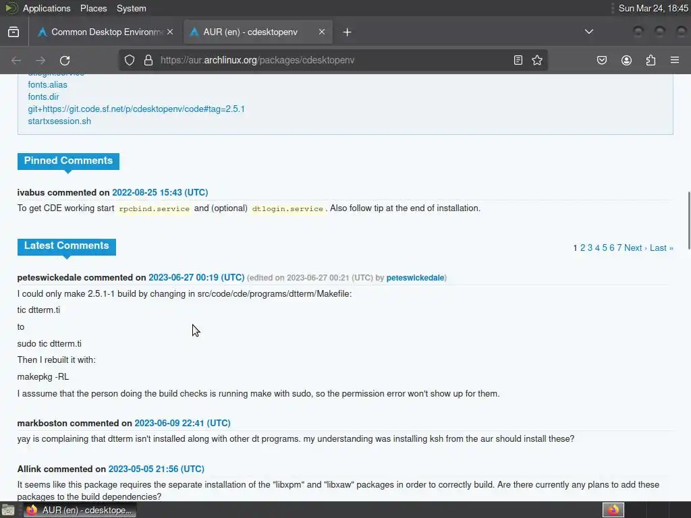
Task: Reload the page with the refresh icon
Action: (65, 60)
